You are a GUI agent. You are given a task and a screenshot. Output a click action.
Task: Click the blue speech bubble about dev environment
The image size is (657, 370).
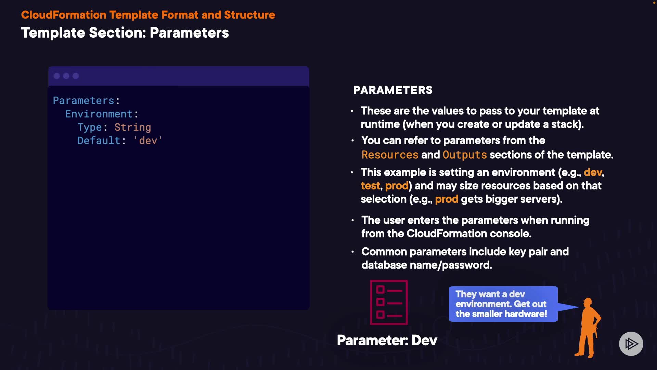tap(503, 304)
